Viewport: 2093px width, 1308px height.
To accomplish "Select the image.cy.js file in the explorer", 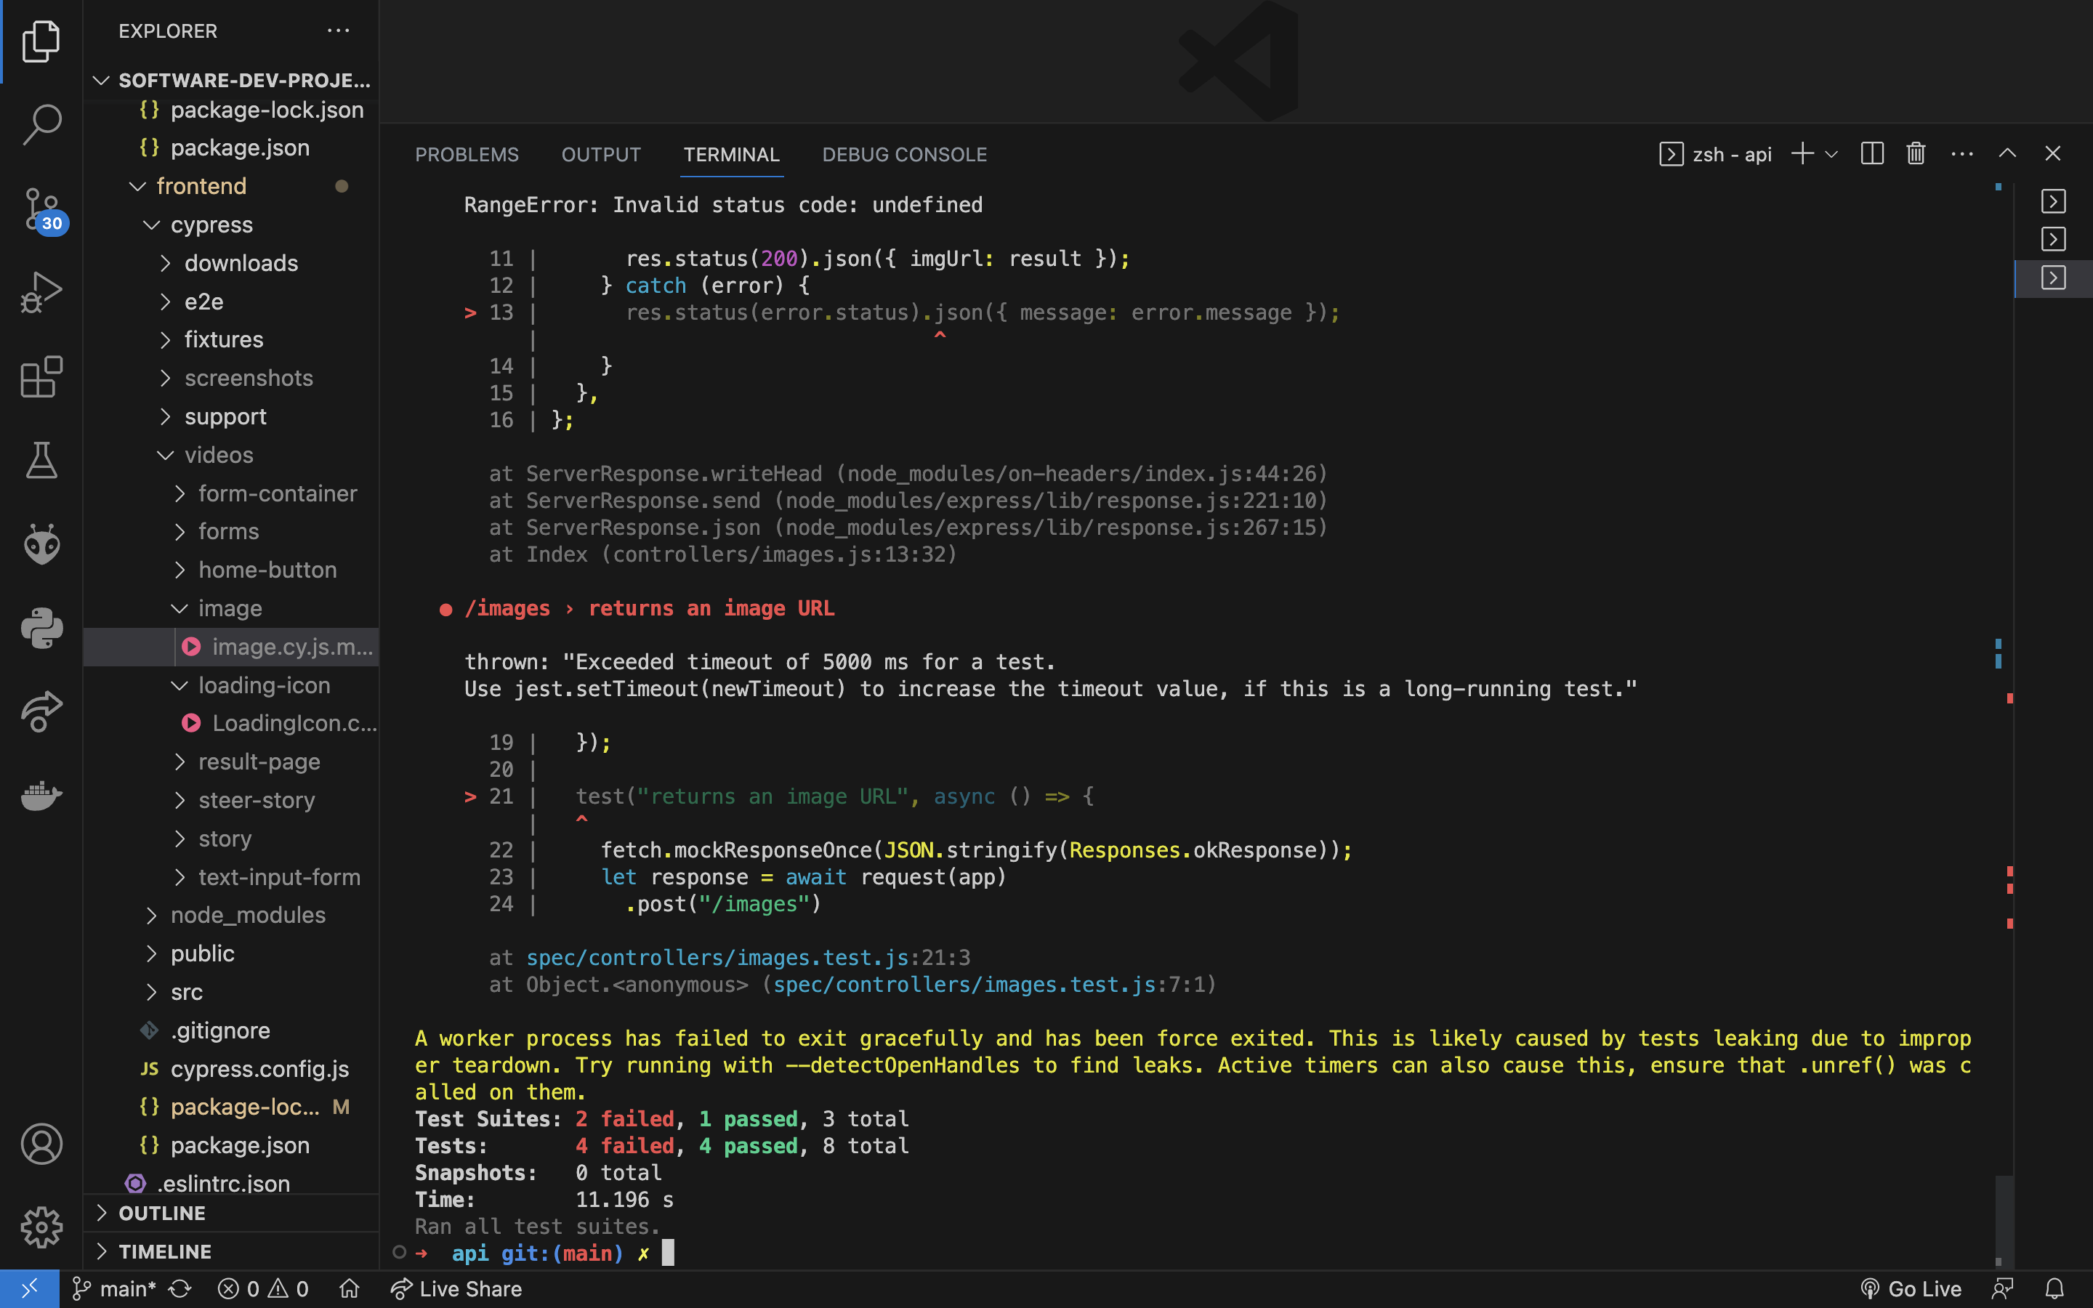I will coord(294,646).
